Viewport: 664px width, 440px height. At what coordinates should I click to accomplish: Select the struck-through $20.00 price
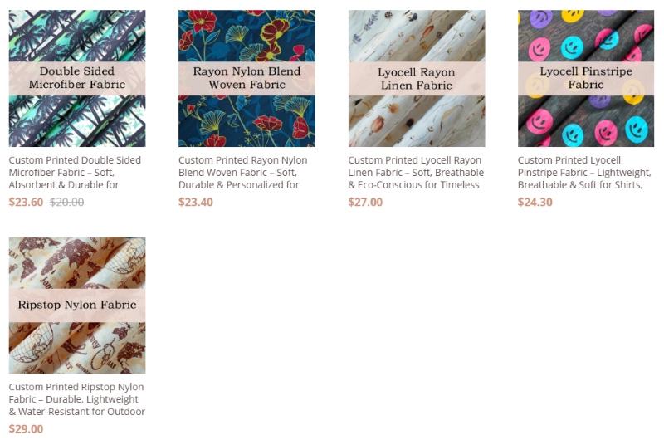coord(67,202)
